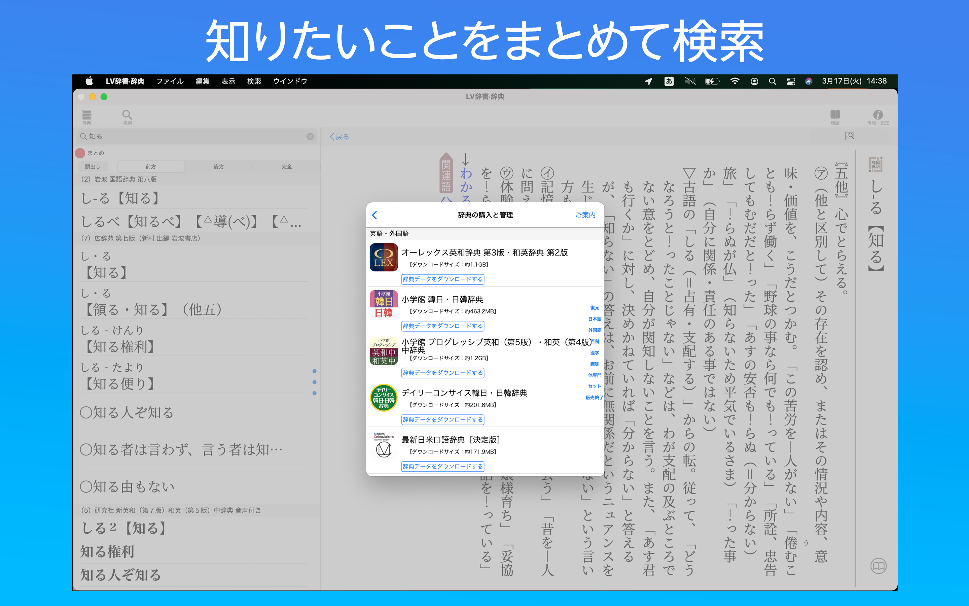Select the 完全 exact match tab
Image resolution: width=969 pixels, height=606 pixels.
click(287, 167)
